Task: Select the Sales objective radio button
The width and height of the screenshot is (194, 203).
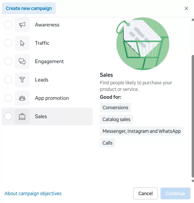Action: (8, 117)
